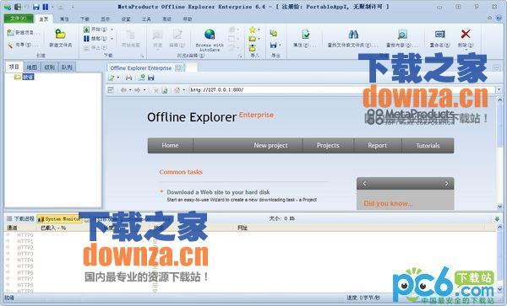Screen dimensions: 507x306
Task: Open quick access toolbar customize dropdown
Action: point(73,7)
